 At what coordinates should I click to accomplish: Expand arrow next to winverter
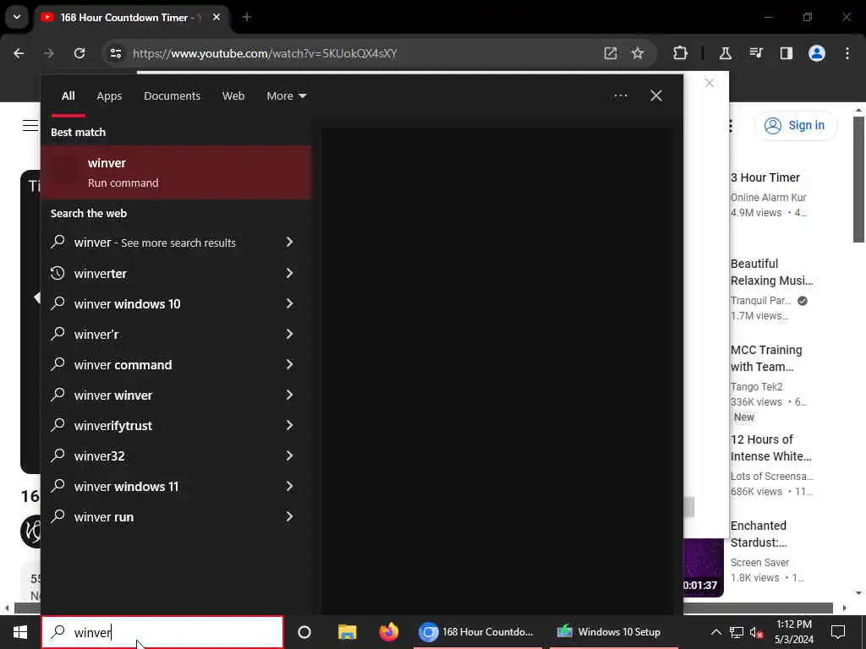(x=289, y=273)
